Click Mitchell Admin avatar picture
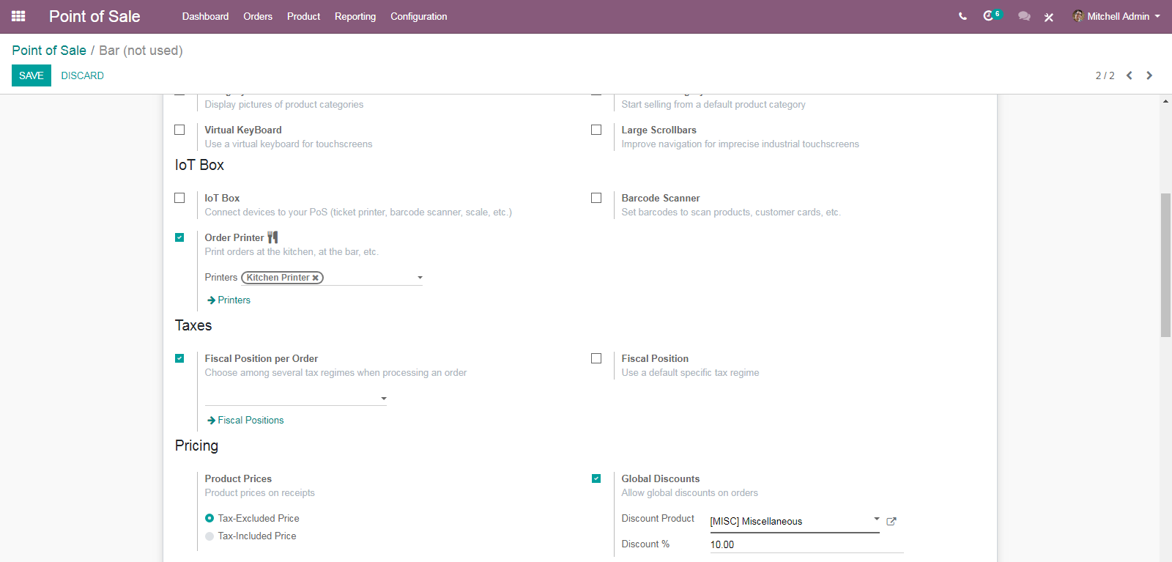 (1078, 16)
